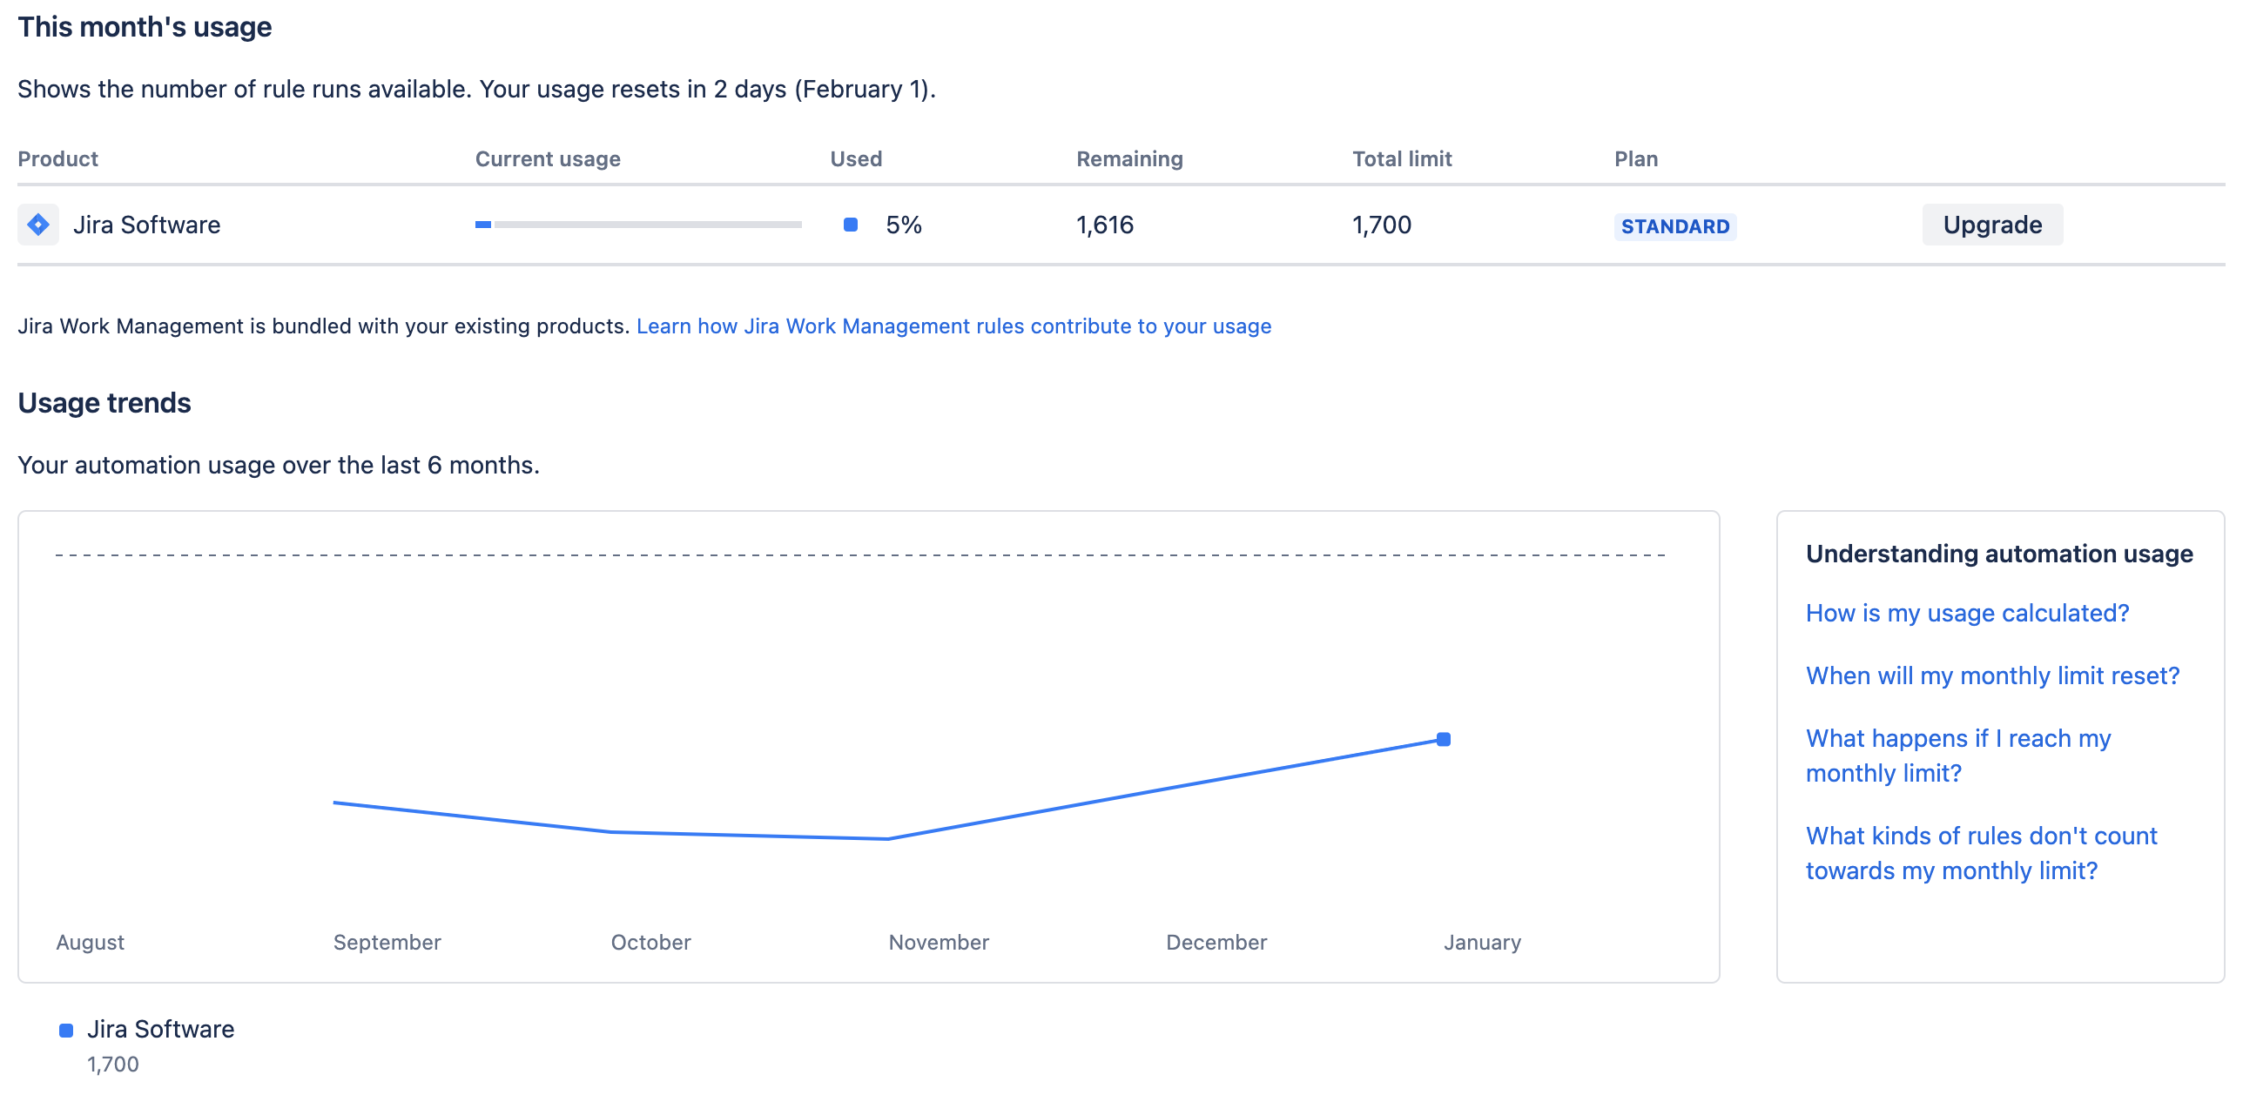
Task: Click the 1,700 value under legend
Action: pos(113,1065)
